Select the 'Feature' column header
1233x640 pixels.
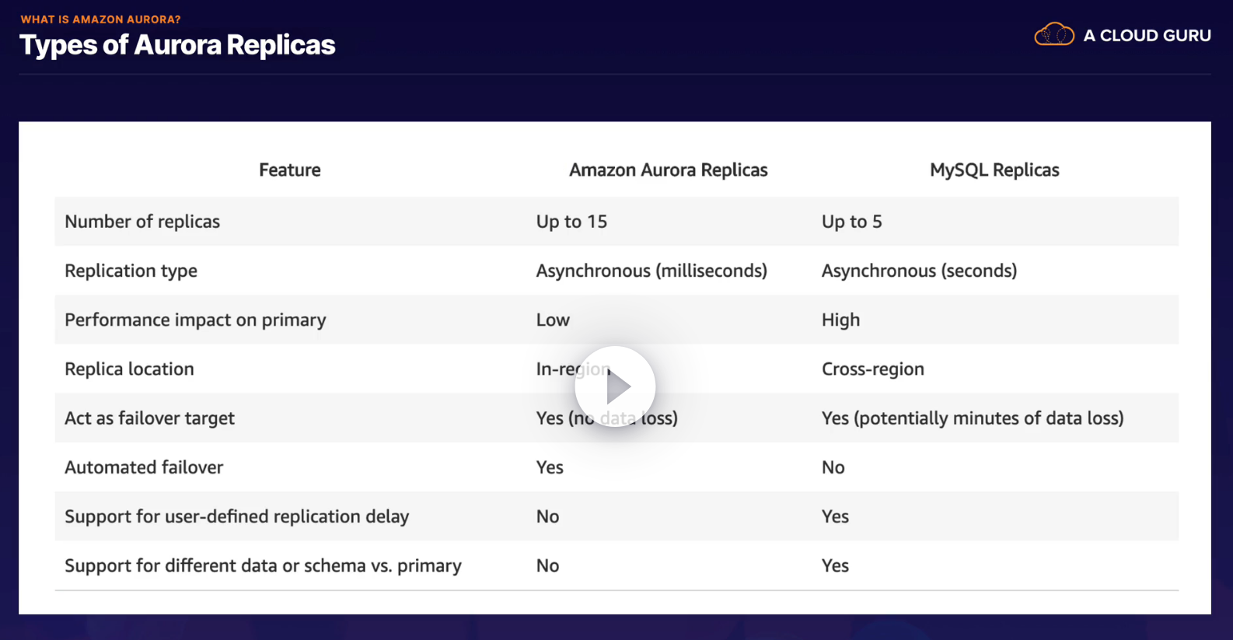[289, 170]
